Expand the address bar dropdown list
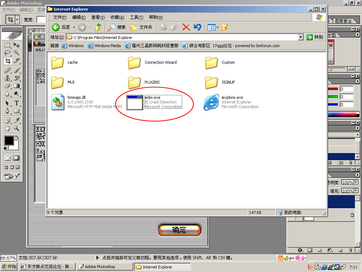Viewport: 362px width, 272px height. [300, 37]
